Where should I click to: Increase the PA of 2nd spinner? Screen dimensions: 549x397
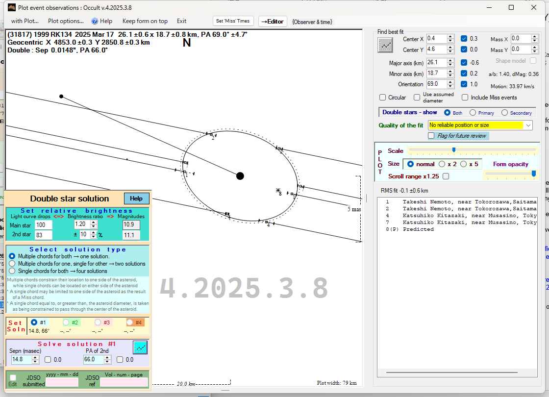coord(107,357)
